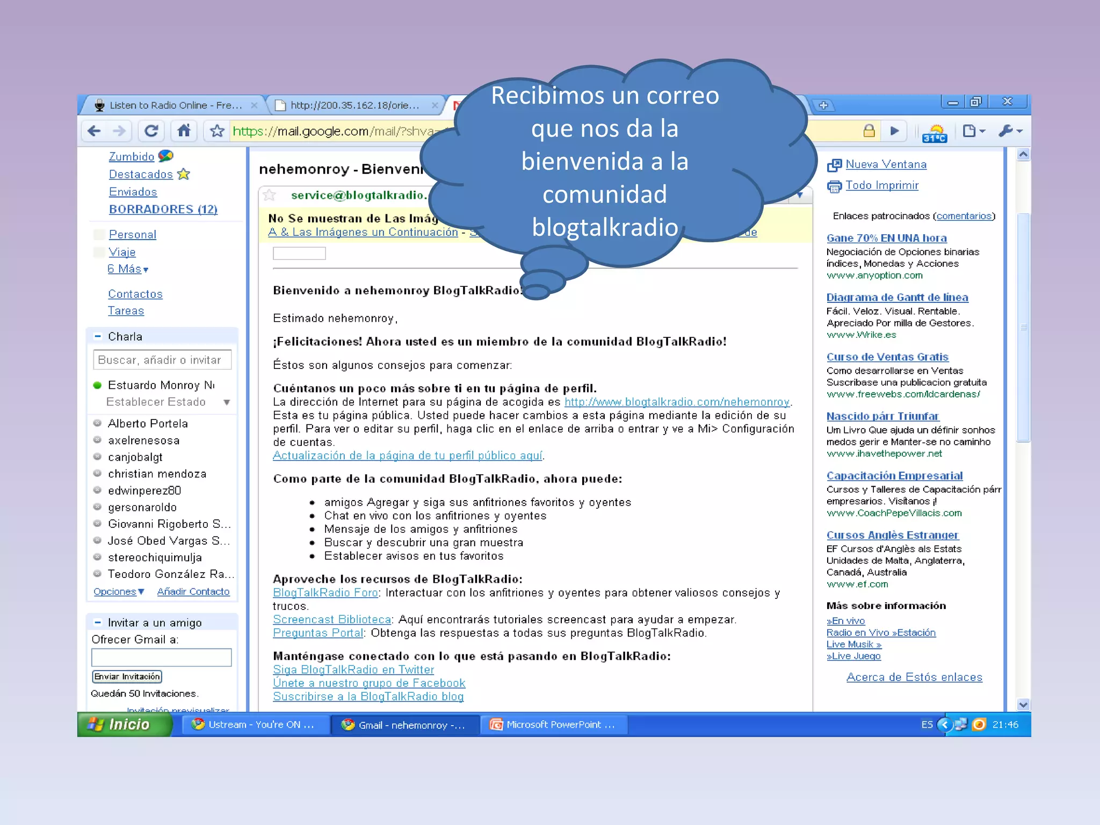Select chat contact stereochiquimulja
This screenshot has width=1100, height=825.
click(155, 558)
